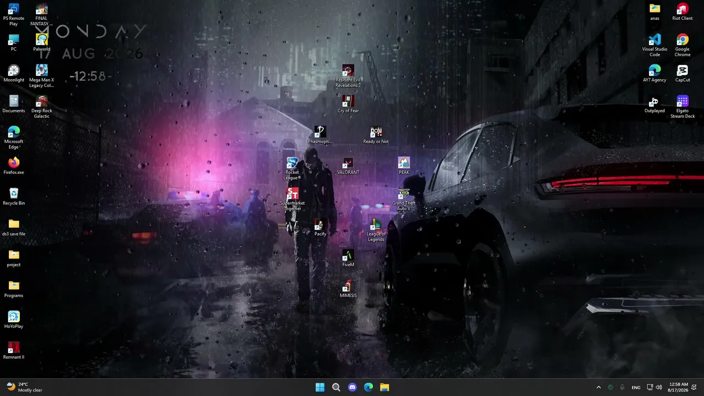Select the Programs folder on the desktop
Screen dimensions: 704x396
tap(14, 289)
